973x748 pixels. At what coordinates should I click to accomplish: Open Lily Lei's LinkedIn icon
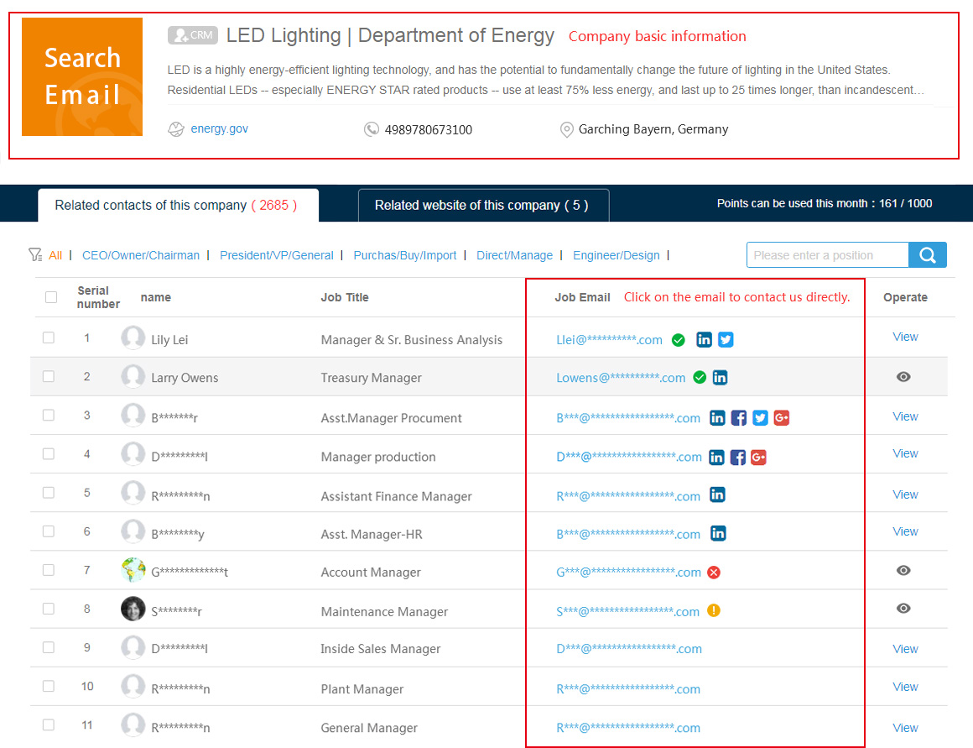tap(704, 339)
